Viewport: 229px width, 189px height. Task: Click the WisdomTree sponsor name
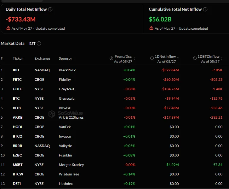[x=69, y=174]
